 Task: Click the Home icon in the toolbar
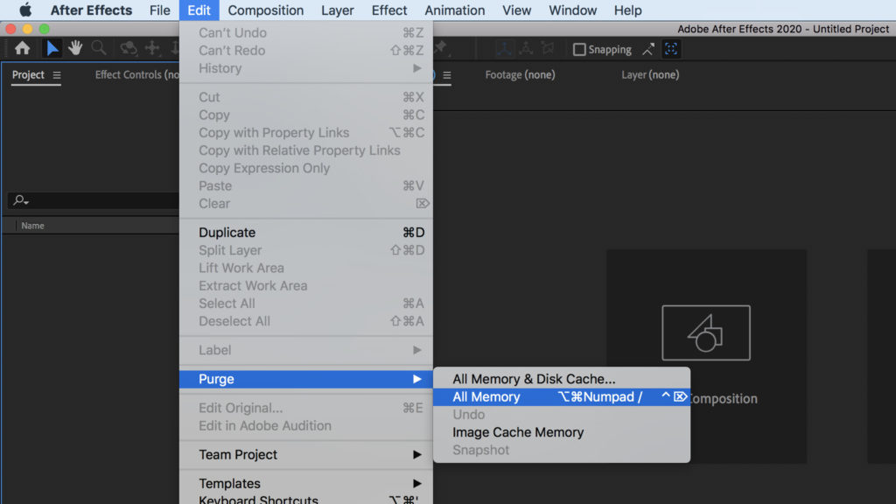(x=22, y=48)
